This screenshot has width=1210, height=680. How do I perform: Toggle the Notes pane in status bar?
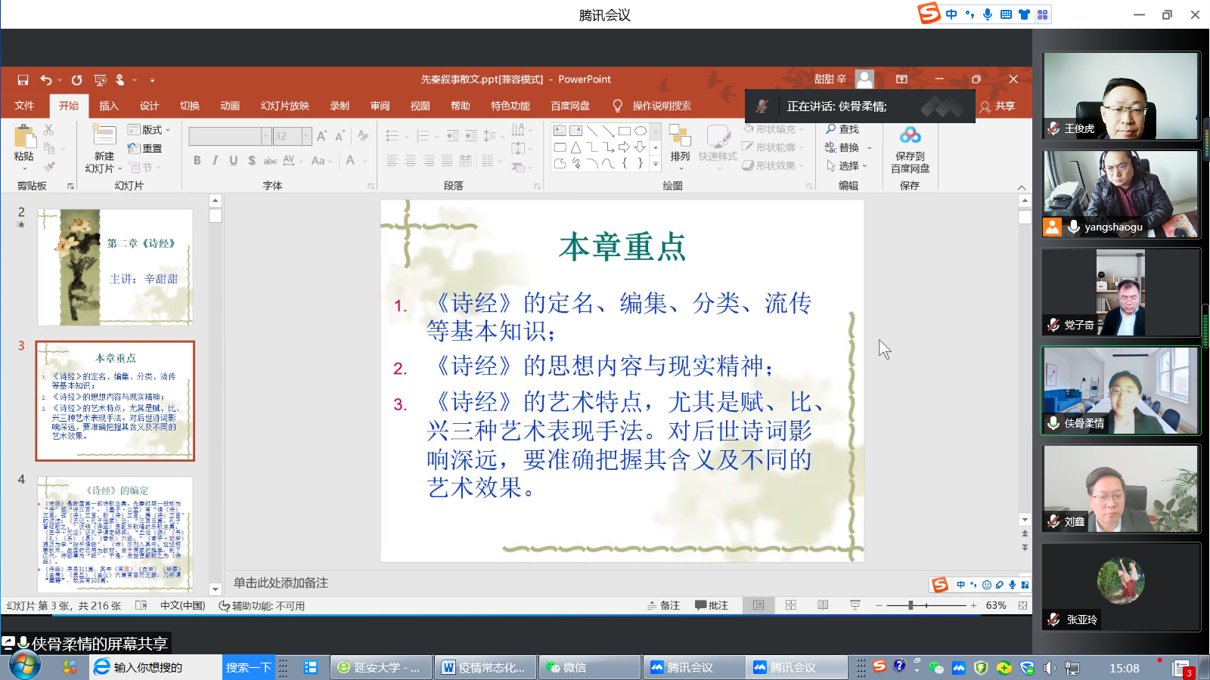pyautogui.click(x=663, y=605)
